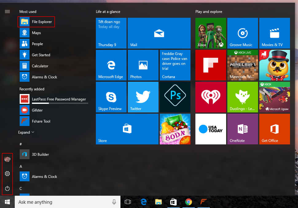Screen dimensions: 298x208
Task: Open the user account picture menu
Action: point(7,159)
